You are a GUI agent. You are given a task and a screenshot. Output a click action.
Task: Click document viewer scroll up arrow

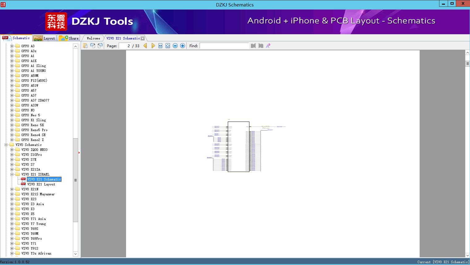click(x=468, y=53)
